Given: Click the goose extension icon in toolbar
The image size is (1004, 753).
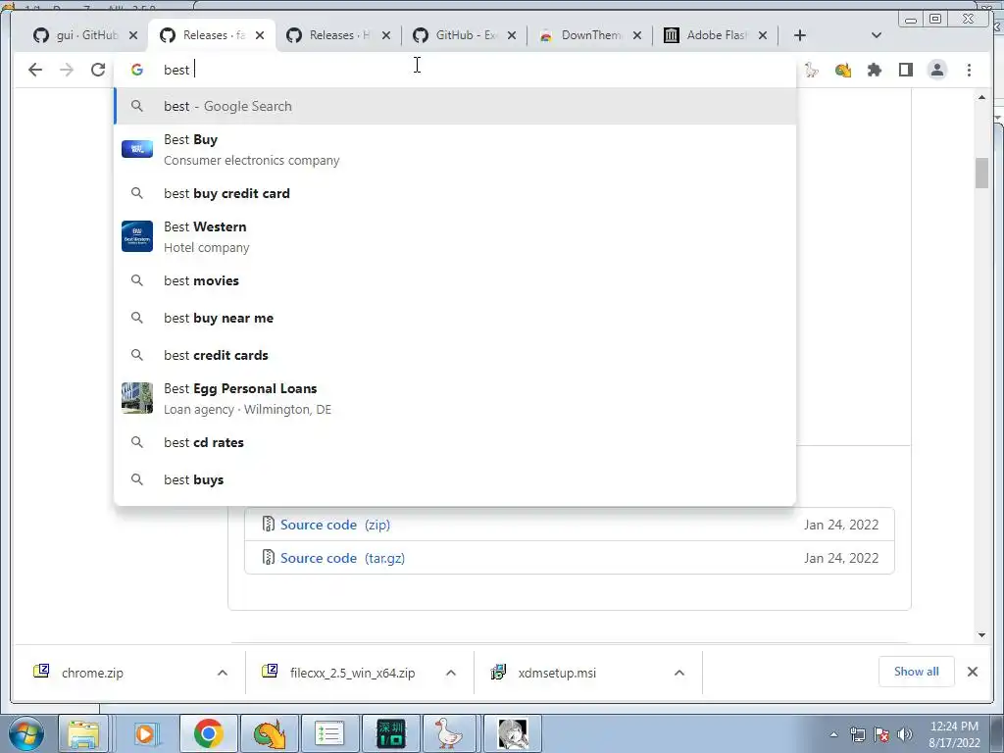Looking at the screenshot, I should [x=812, y=70].
